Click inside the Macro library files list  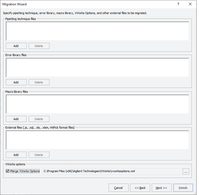coord(97,104)
